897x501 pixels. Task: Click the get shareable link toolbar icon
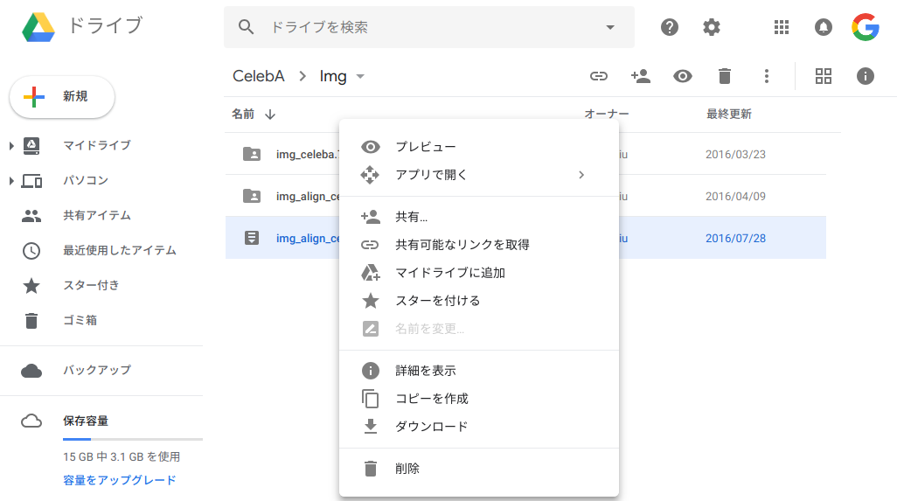[x=598, y=76]
